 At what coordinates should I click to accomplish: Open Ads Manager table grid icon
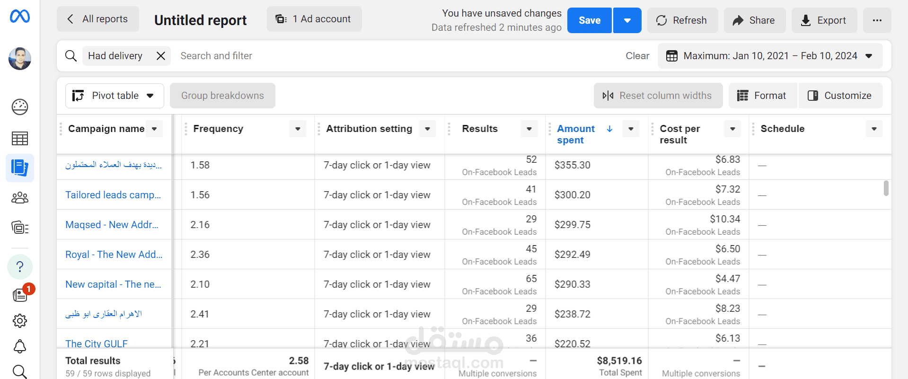[x=20, y=139]
